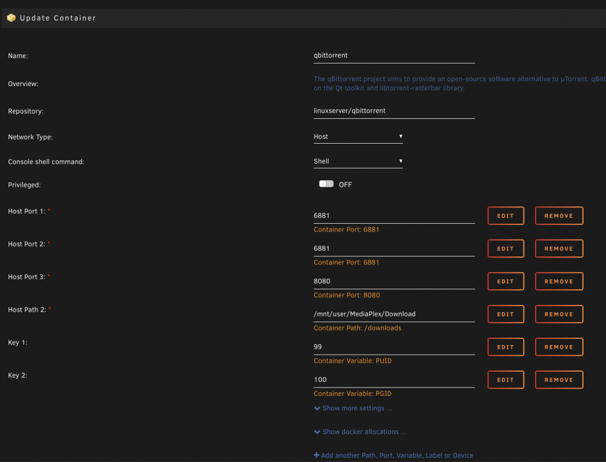Remove the Key 1 PUID variable

tap(559, 347)
